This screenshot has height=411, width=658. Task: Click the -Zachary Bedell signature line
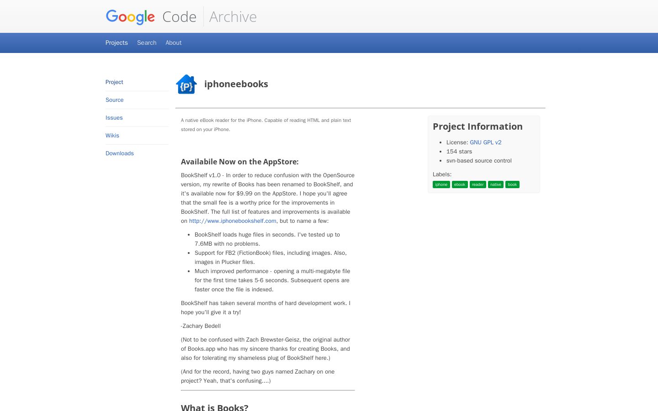tap(201, 326)
